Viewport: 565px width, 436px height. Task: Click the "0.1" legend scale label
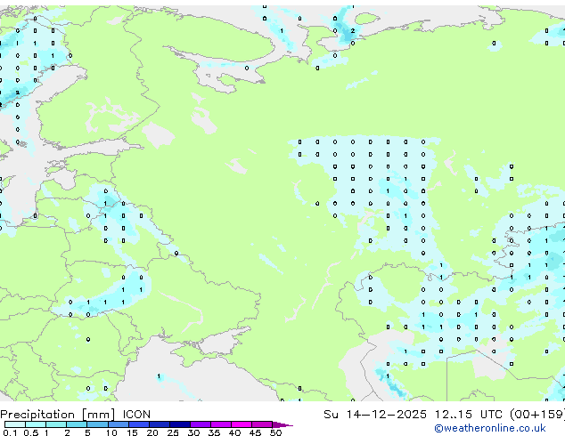(x=10, y=432)
